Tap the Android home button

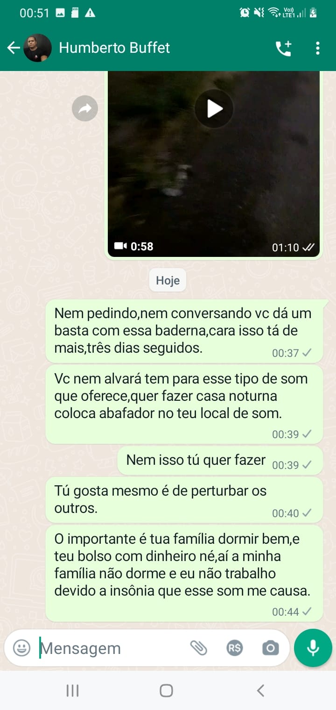[166, 690]
